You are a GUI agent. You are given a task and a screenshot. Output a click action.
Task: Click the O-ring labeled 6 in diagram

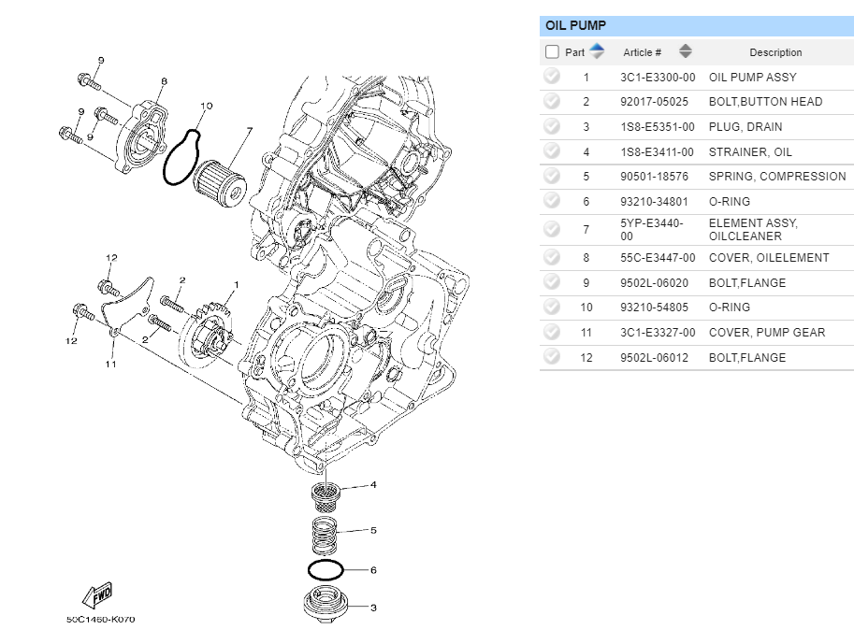pyautogui.click(x=326, y=570)
